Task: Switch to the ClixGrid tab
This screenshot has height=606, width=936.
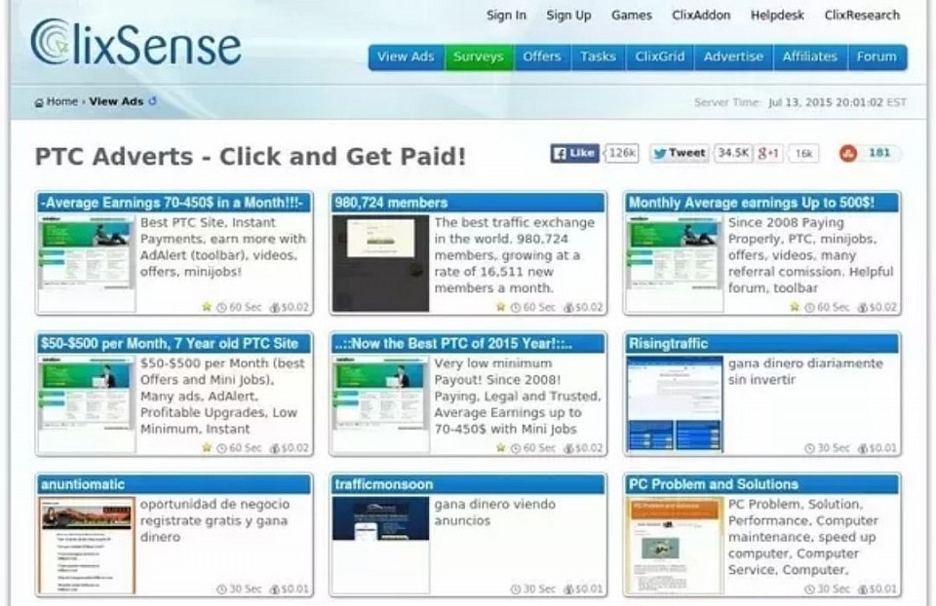Action: (659, 57)
